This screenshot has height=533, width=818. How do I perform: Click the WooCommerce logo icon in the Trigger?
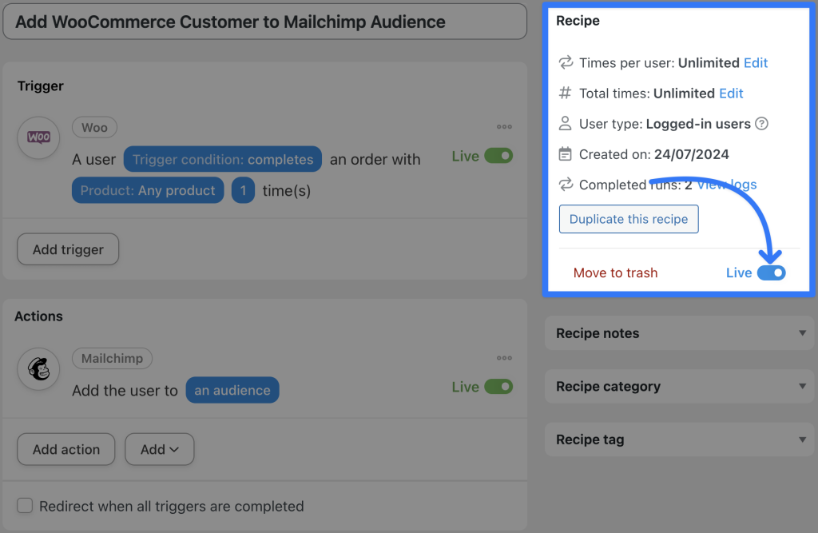coord(37,137)
